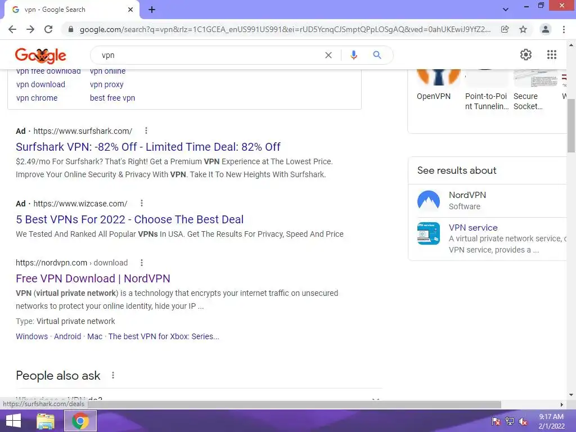
Task: Click the muted volume tray icon
Action: coord(523,421)
